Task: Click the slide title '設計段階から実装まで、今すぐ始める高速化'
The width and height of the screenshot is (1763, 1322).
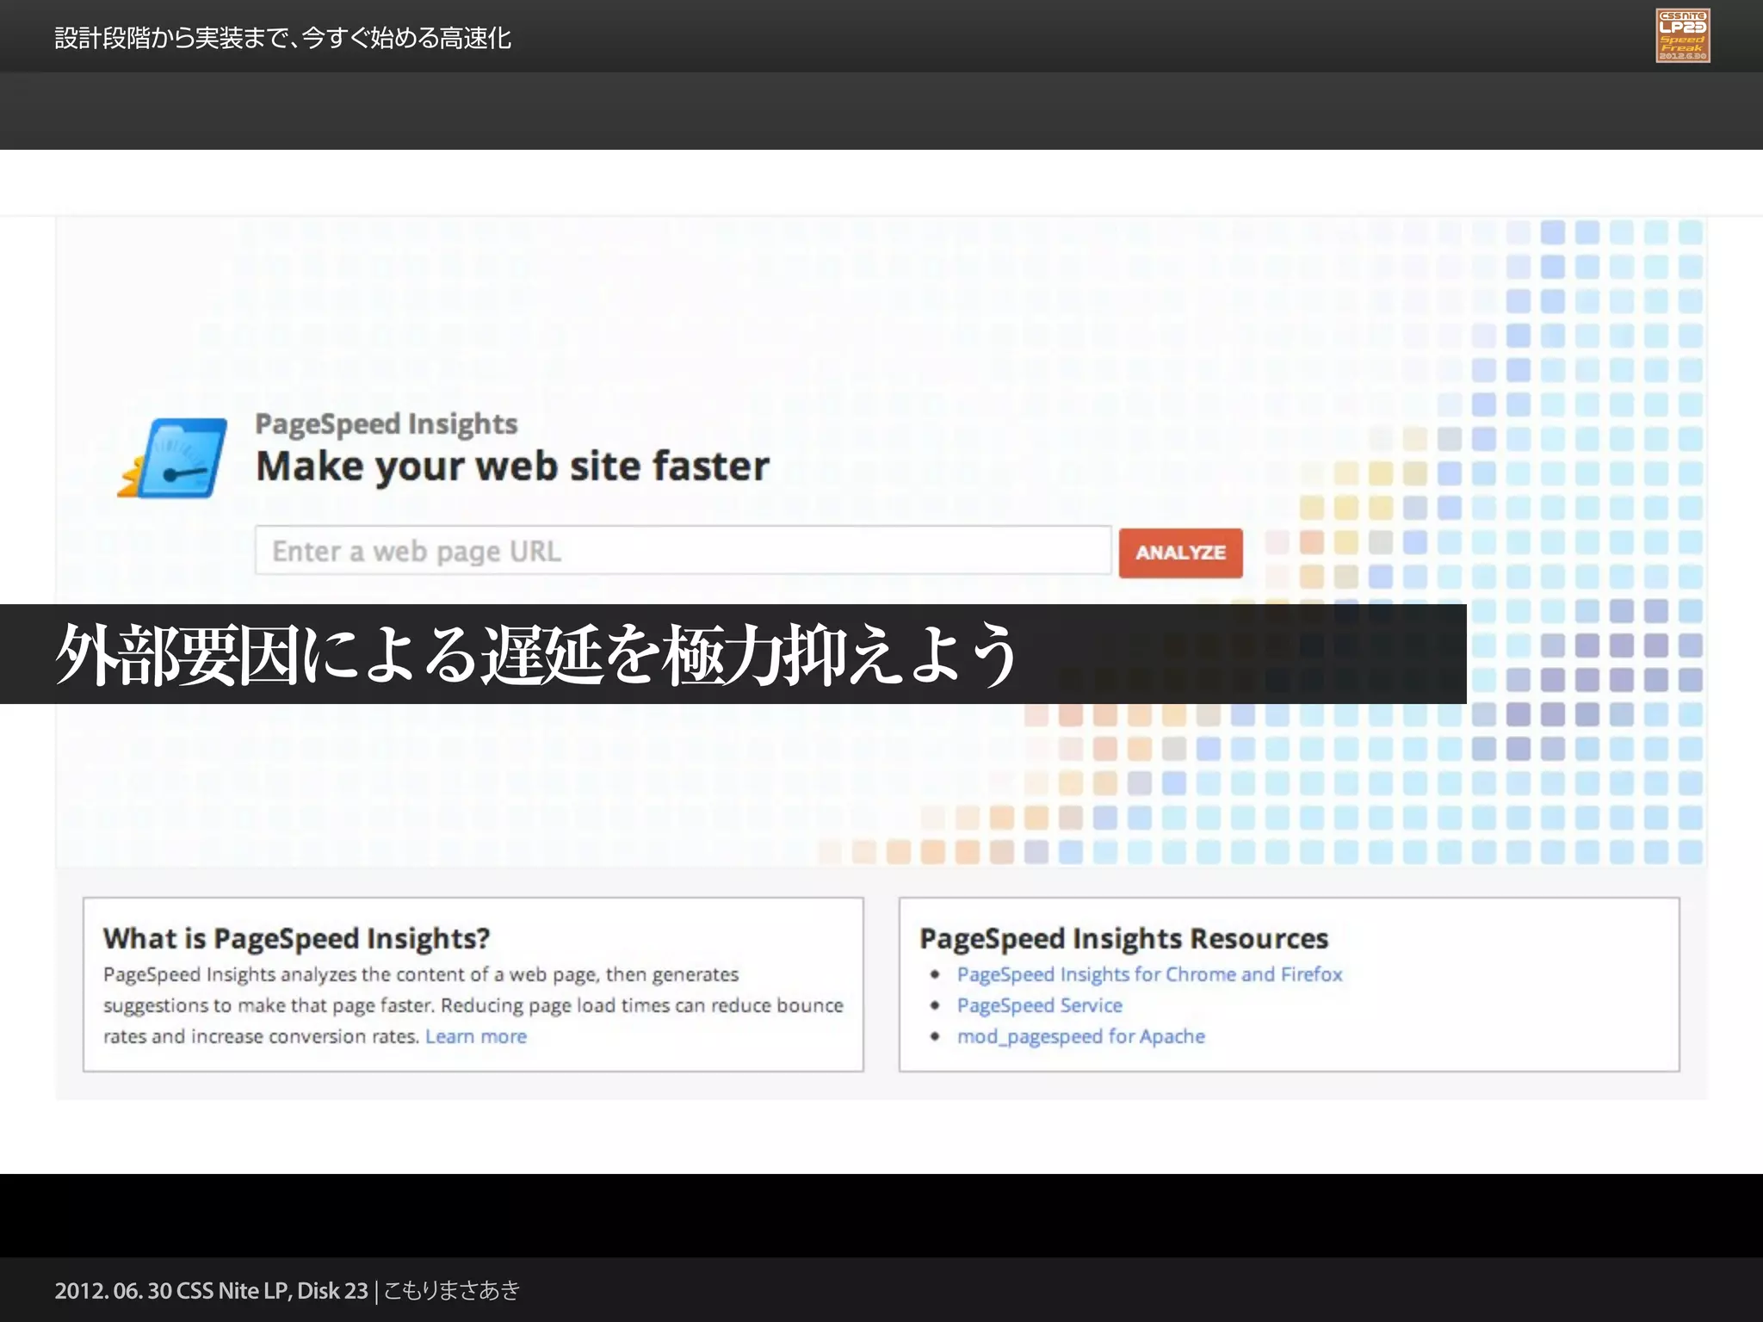Action: point(282,39)
